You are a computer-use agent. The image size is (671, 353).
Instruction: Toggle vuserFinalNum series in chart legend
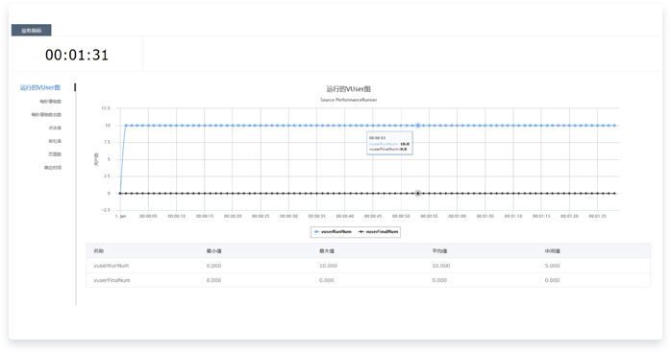[379, 232]
